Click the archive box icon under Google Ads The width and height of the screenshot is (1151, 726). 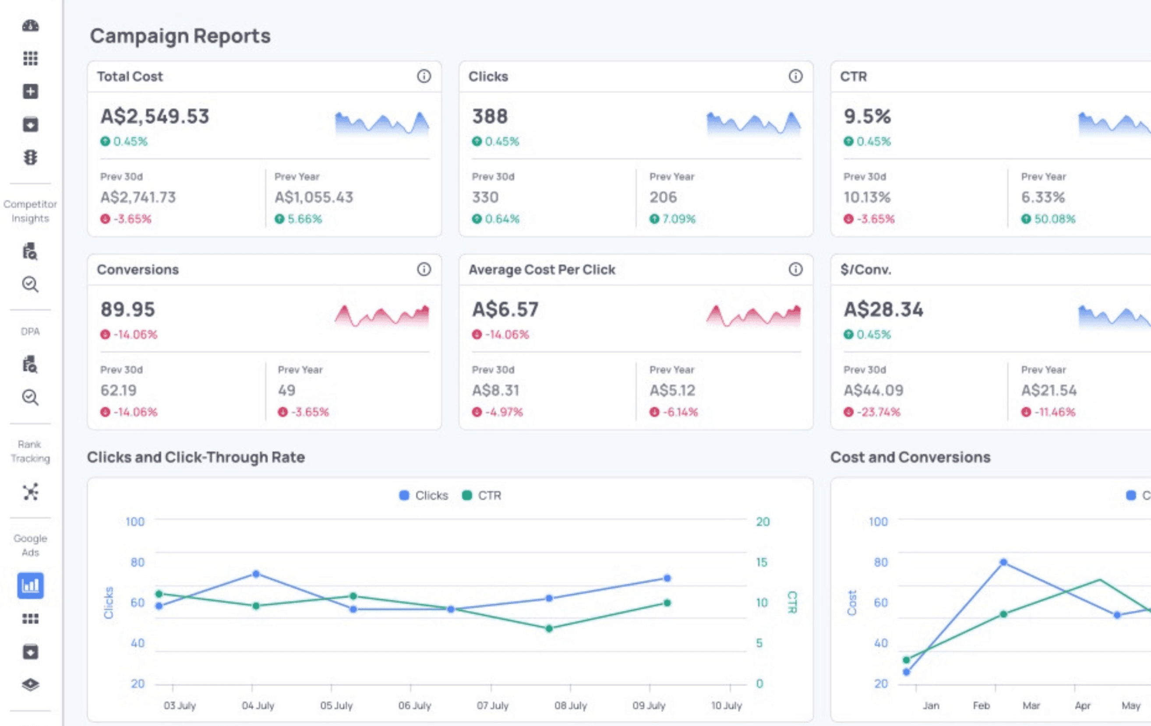click(x=30, y=652)
